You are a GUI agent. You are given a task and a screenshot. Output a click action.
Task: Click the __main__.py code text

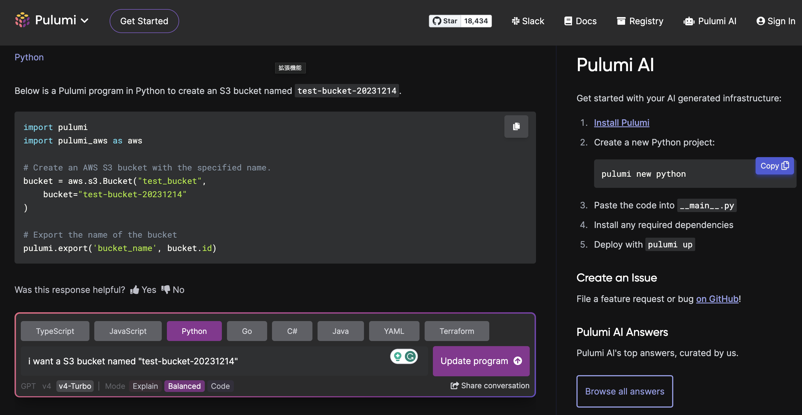point(707,205)
